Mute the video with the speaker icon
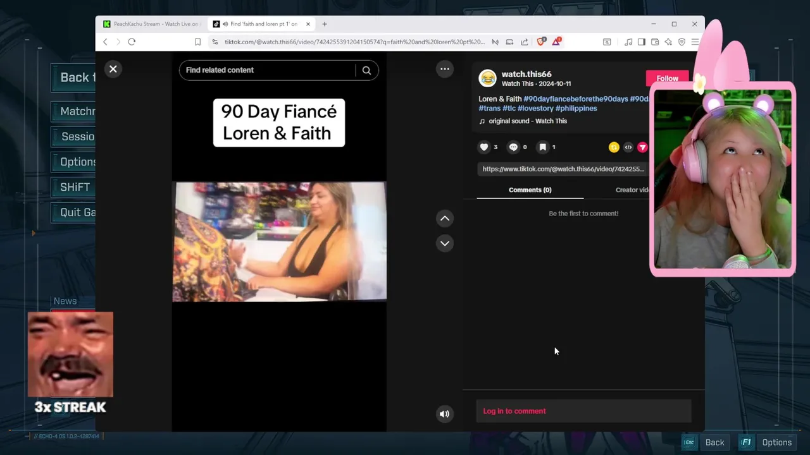The height and width of the screenshot is (455, 810). pyautogui.click(x=445, y=414)
